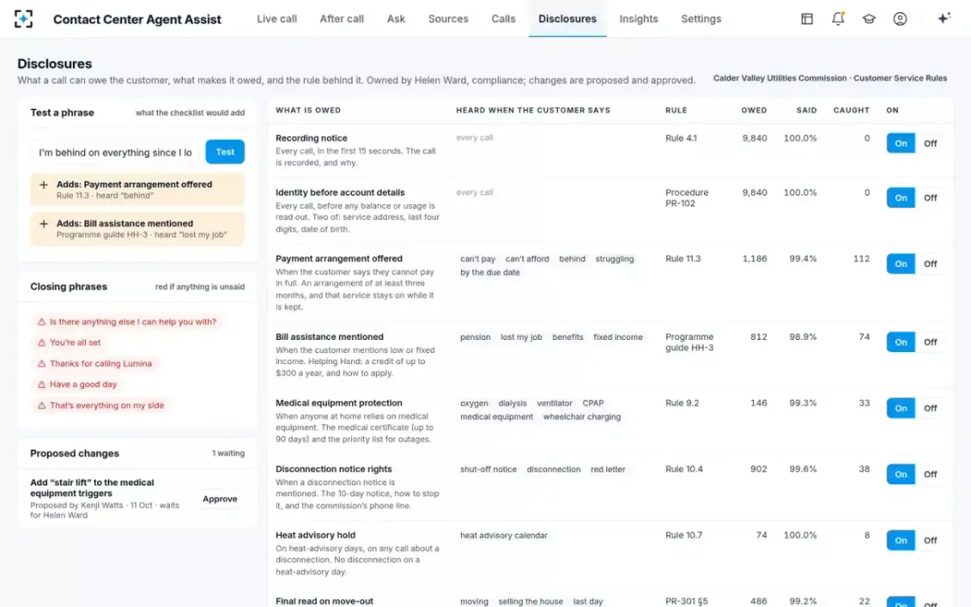Turn Off Heat advisory hold

pyautogui.click(x=931, y=541)
